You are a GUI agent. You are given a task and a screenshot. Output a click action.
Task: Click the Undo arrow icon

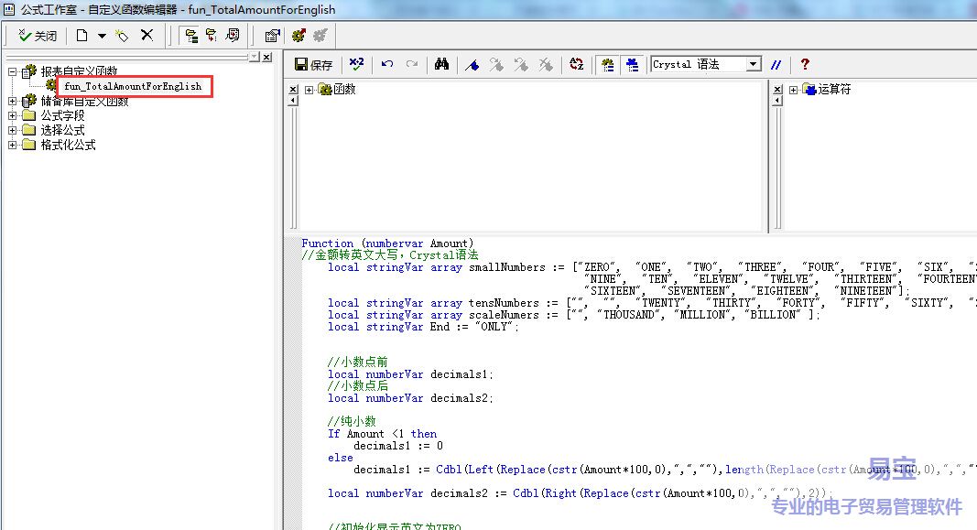pyautogui.click(x=387, y=64)
